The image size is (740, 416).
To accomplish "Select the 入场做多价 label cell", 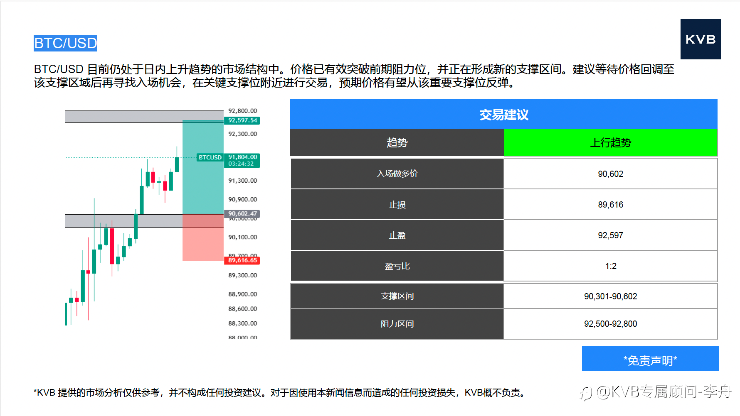I will click(x=397, y=174).
